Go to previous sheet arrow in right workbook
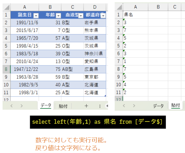The width and height of the screenshot is (185, 153). [x=124, y=106]
